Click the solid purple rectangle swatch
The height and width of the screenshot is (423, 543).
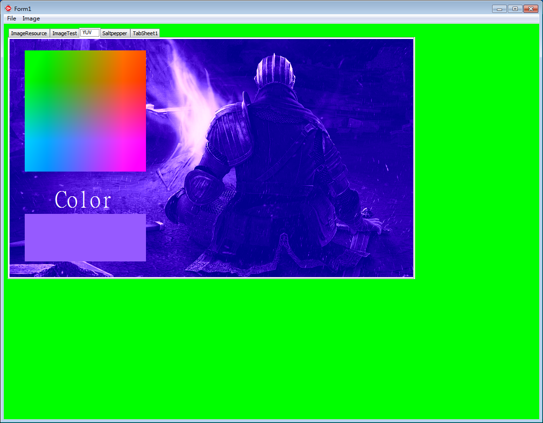tap(85, 238)
